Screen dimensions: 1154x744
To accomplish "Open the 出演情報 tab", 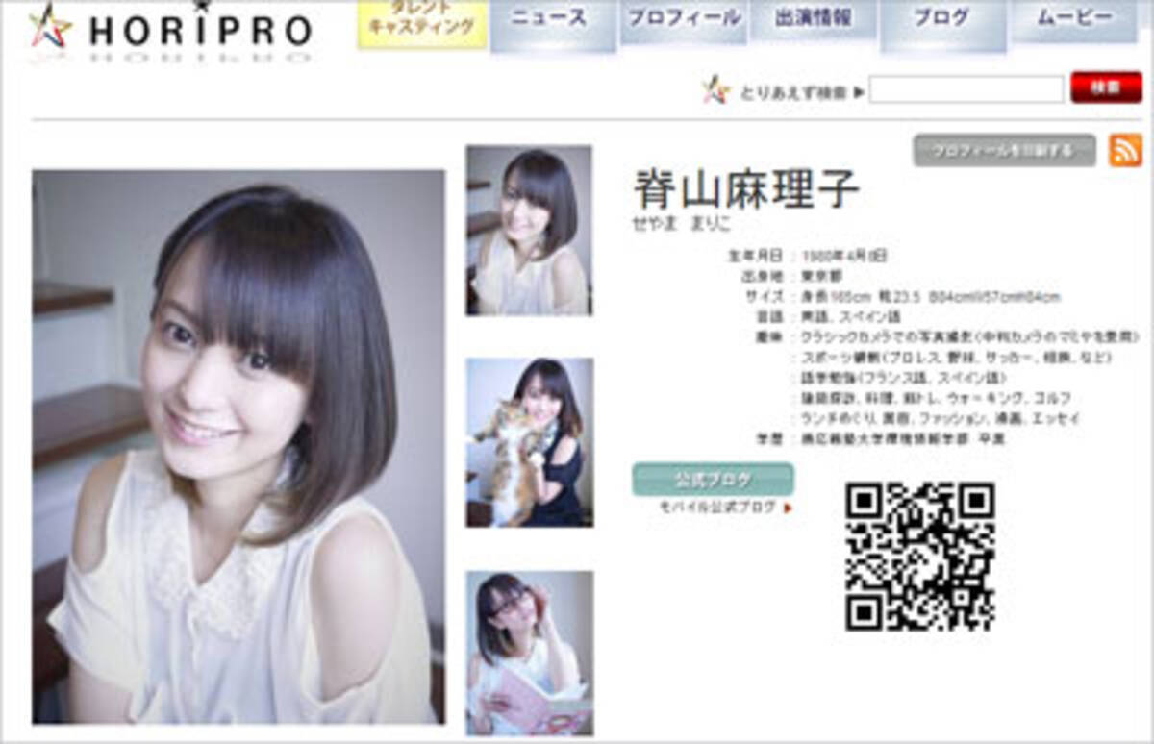I will 812,21.
